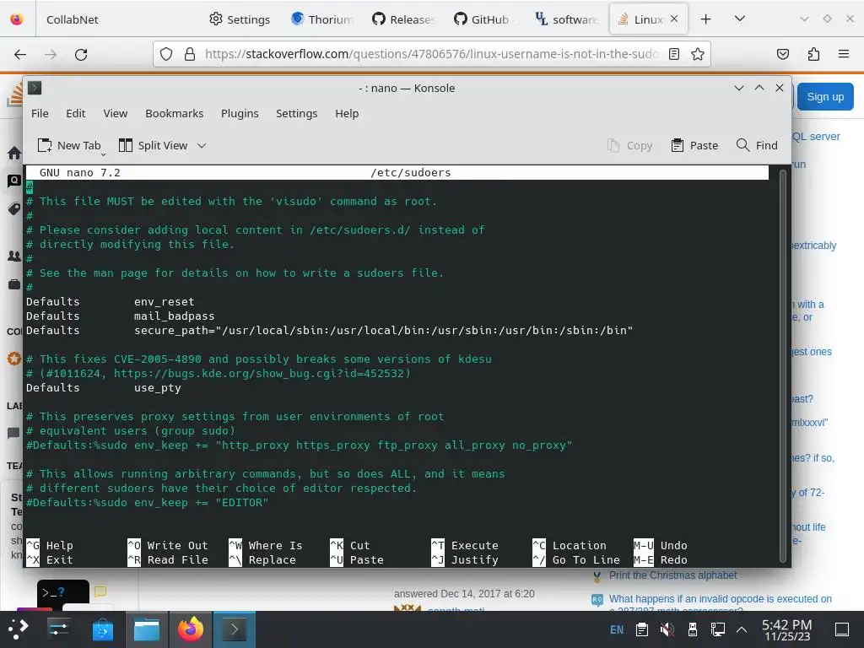Open 'Print the Christmas alphabet' link
Viewport: 864px width, 648px height.
[x=672, y=575]
